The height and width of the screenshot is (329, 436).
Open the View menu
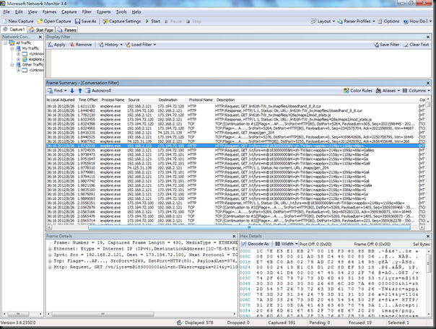(x=32, y=12)
